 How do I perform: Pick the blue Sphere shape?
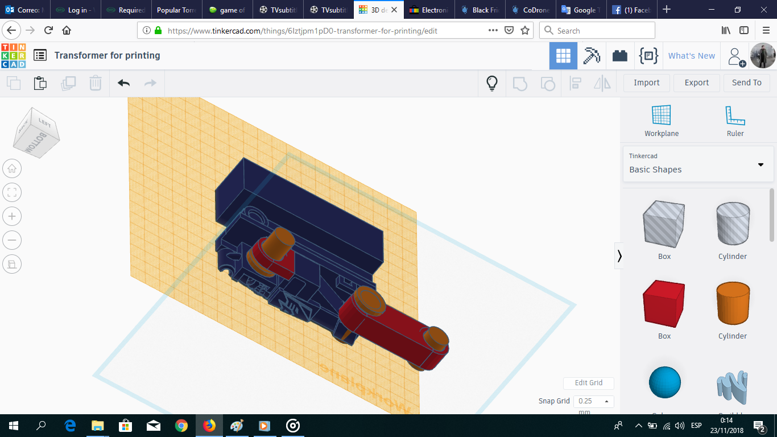coord(664,382)
